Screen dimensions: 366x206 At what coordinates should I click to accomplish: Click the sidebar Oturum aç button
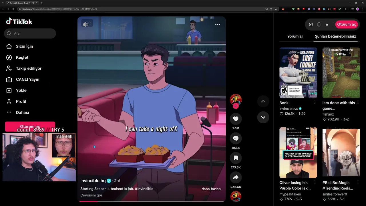point(30,126)
